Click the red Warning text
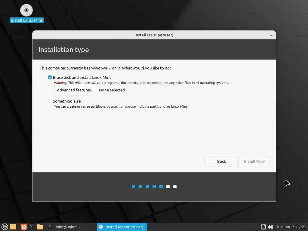The height and width of the screenshot is (231, 308). pyautogui.click(x=61, y=83)
